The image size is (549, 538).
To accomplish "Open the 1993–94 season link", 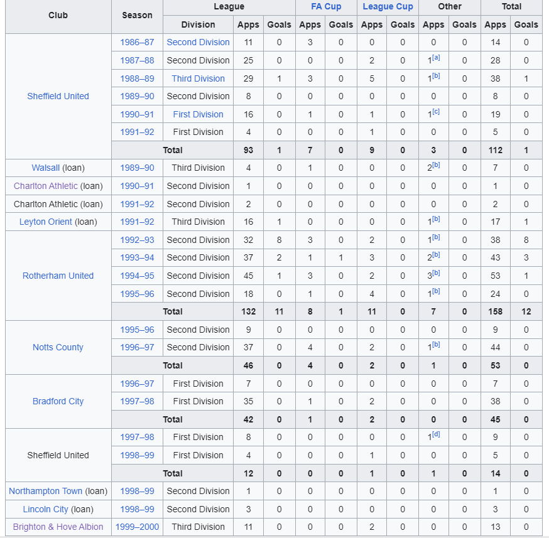I will point(137,257).
